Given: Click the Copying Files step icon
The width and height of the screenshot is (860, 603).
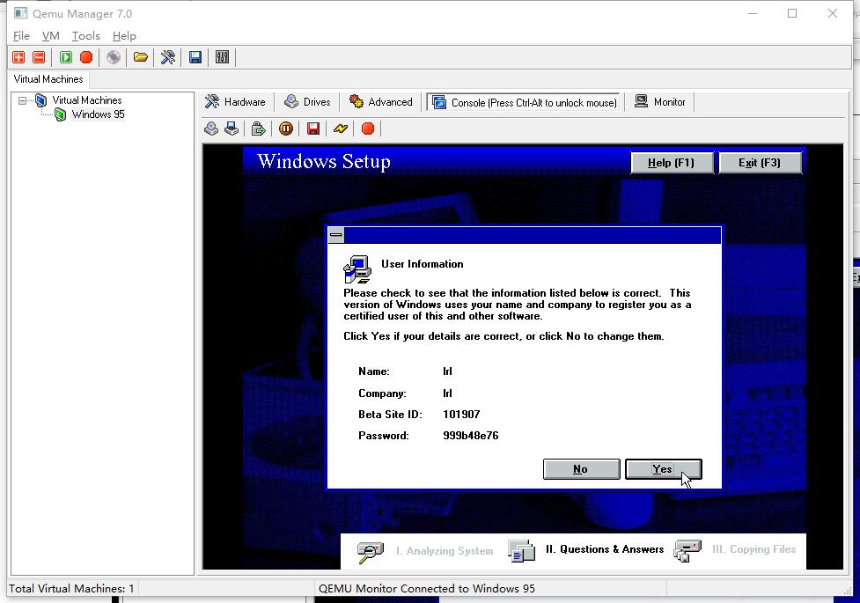Looking at the screenshot, I should click(x=687, y=551).
